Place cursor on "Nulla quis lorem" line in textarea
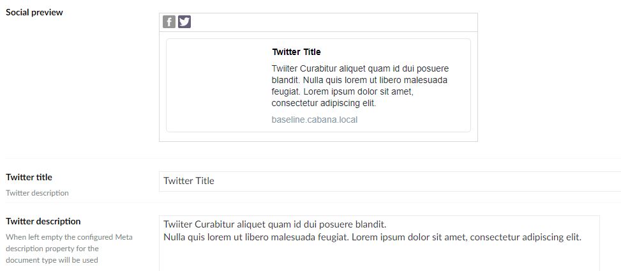The image size is (621, 271). pyautogui.click(x=372, y=238)
